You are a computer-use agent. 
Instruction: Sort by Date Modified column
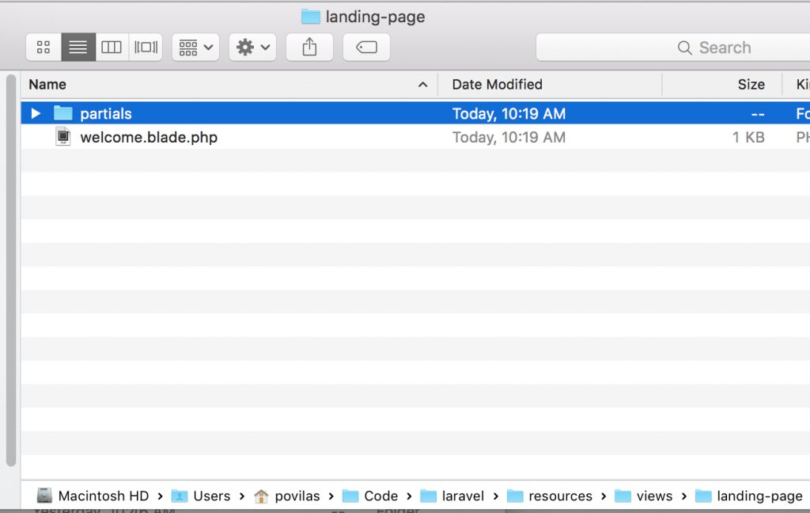497,85
